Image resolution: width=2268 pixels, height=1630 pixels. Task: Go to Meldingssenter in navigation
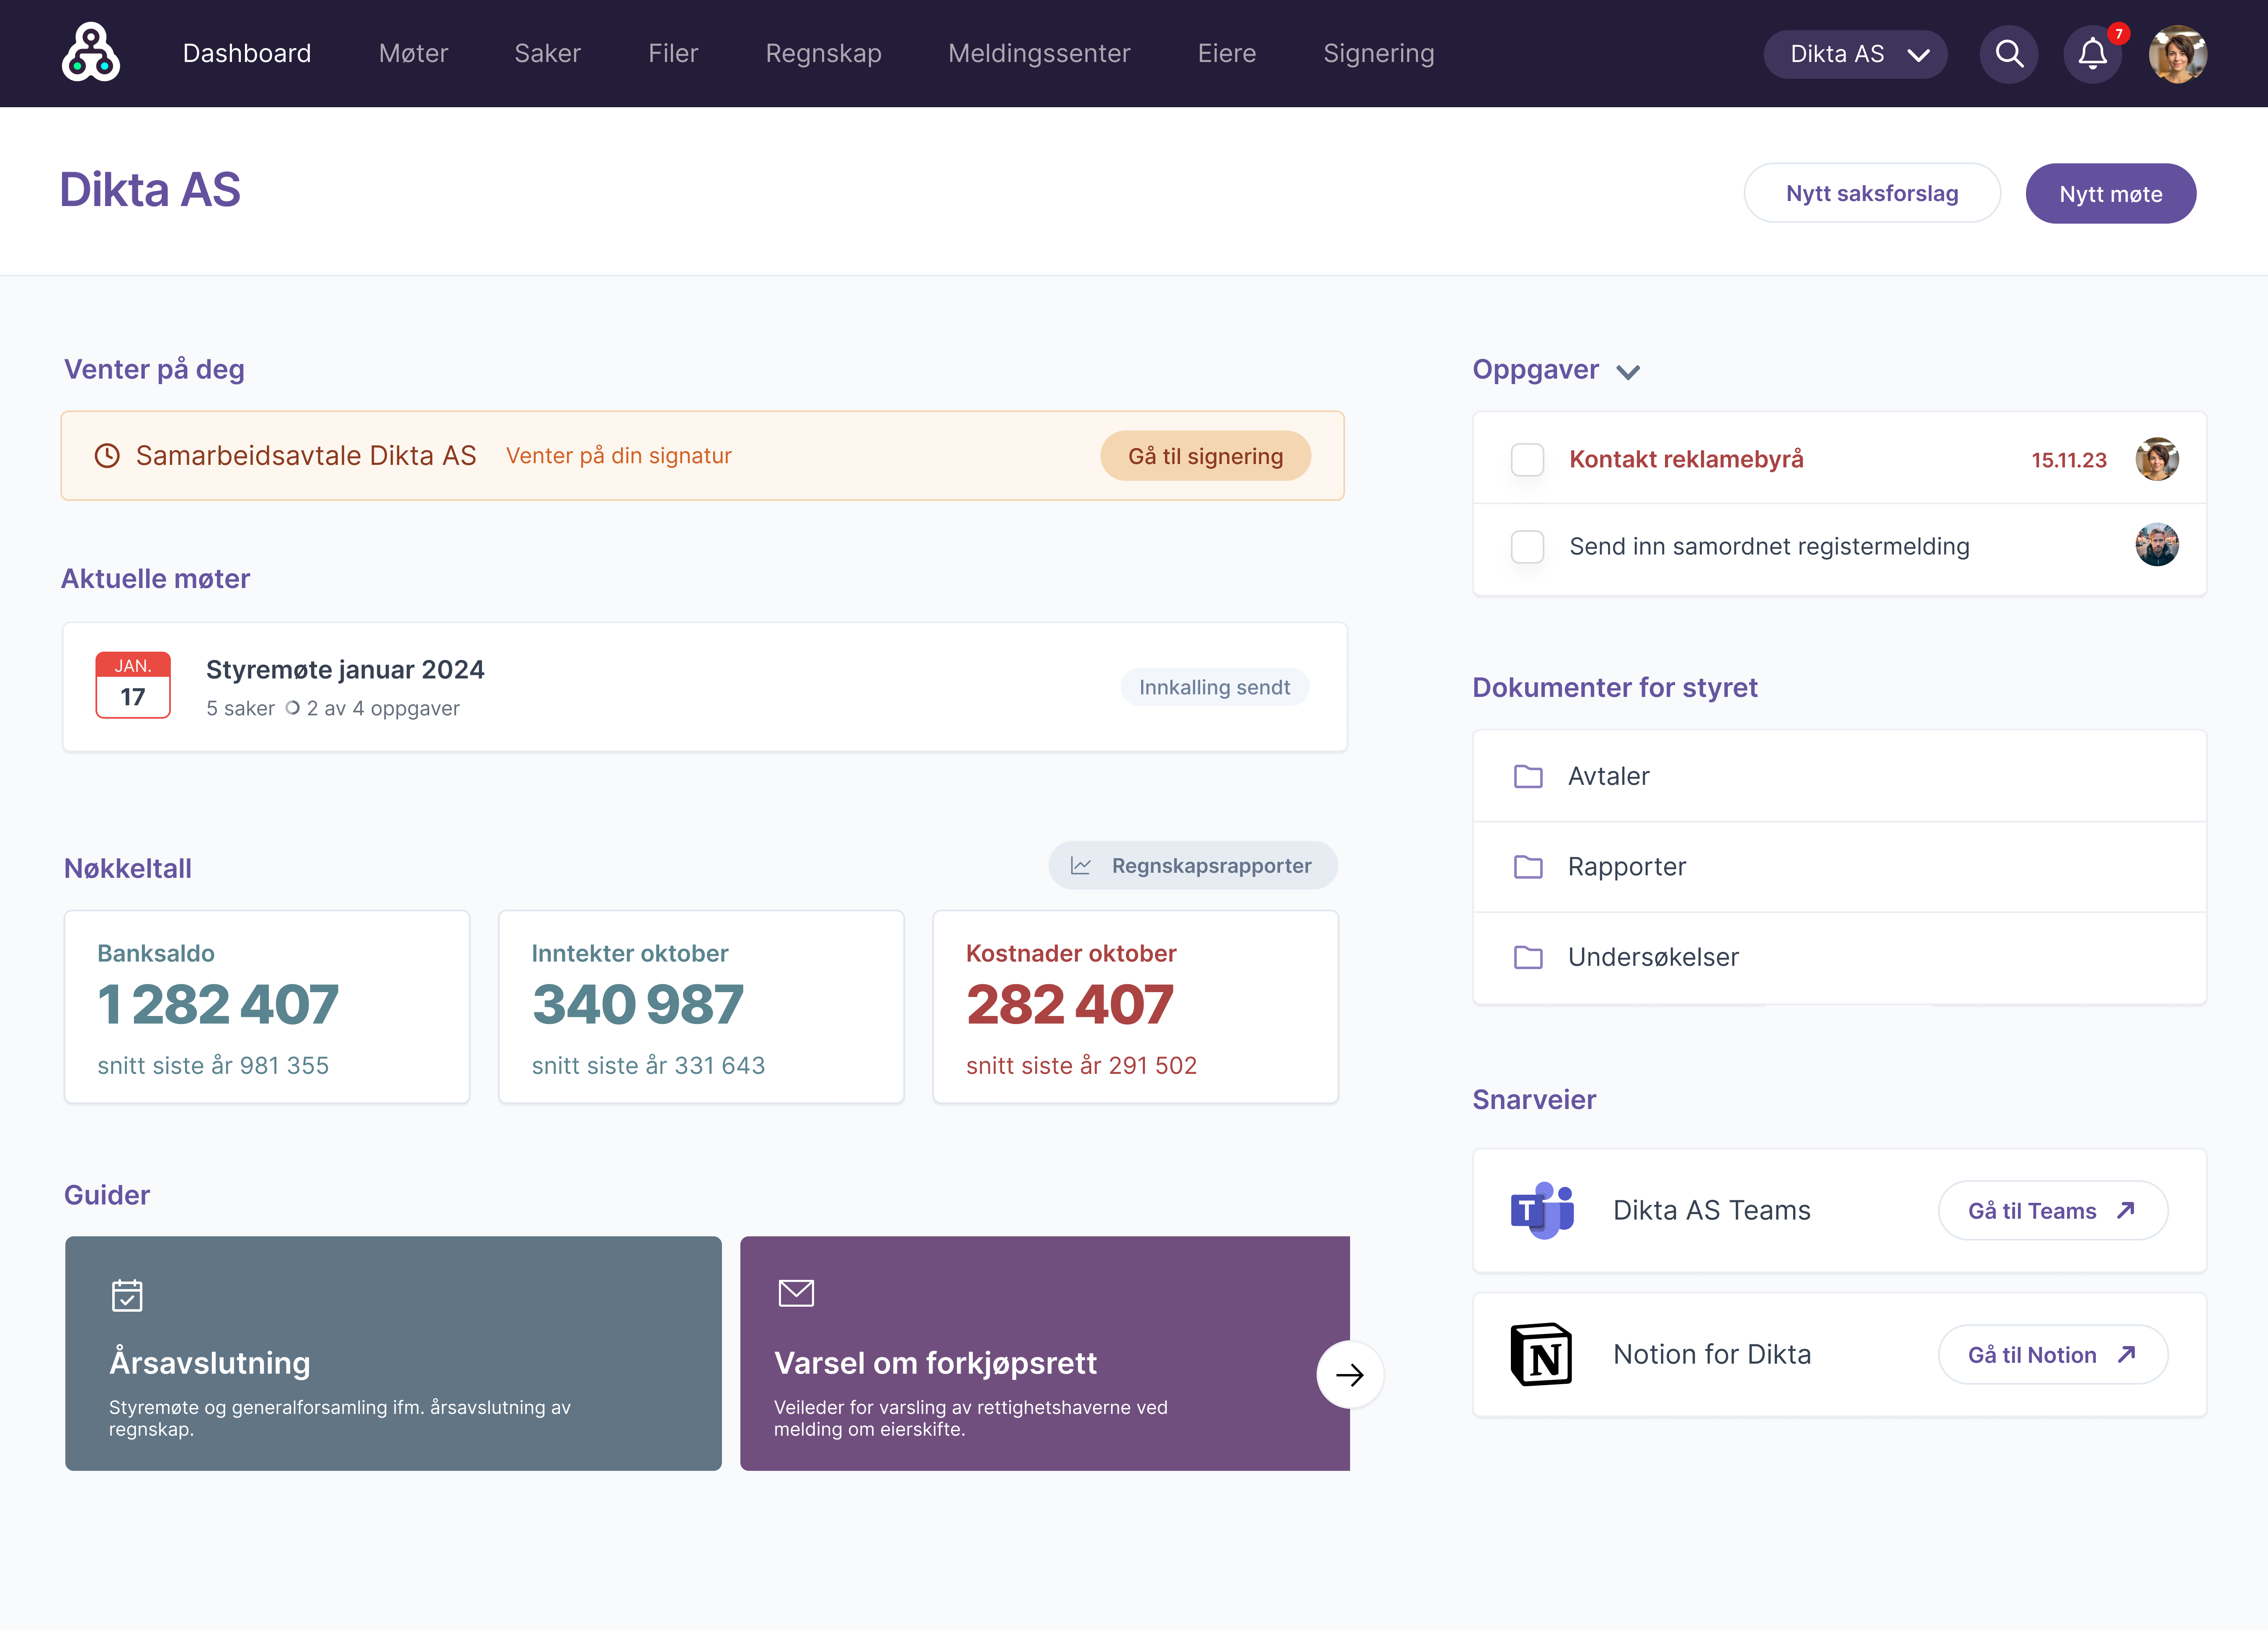pos(1039,54)
